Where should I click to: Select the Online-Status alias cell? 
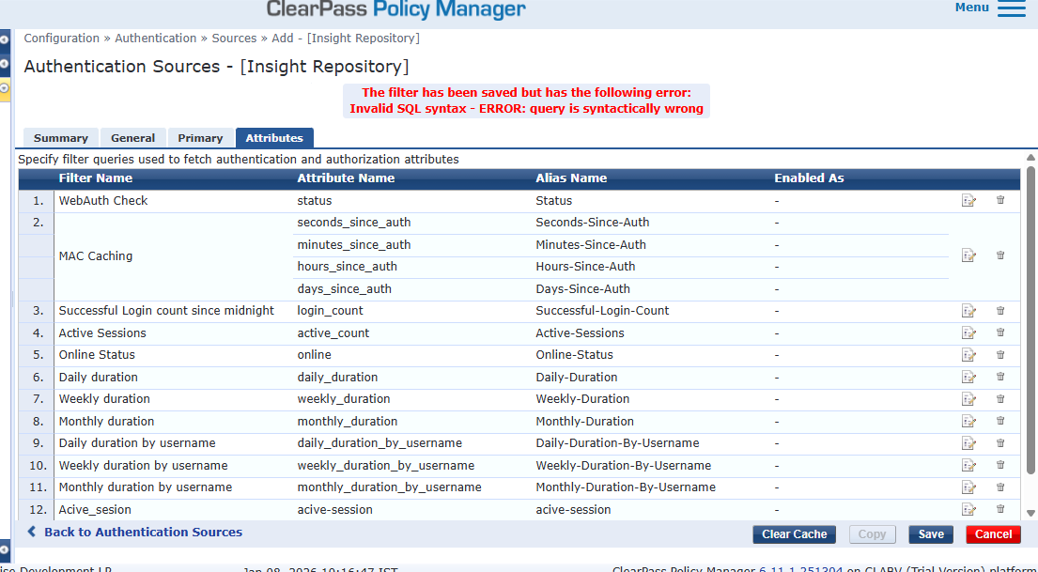[574, 355]
